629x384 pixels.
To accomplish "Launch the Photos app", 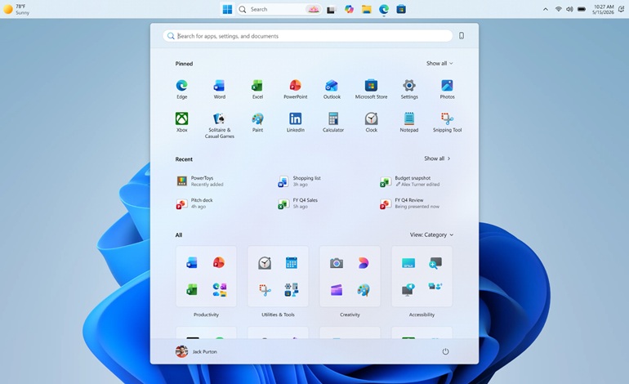I will (x=447, y=89).
